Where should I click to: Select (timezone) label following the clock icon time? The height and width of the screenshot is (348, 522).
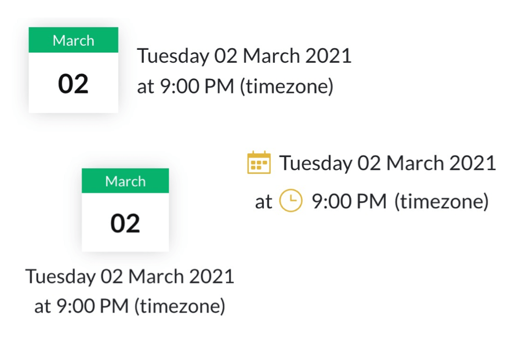coord(441,202)
